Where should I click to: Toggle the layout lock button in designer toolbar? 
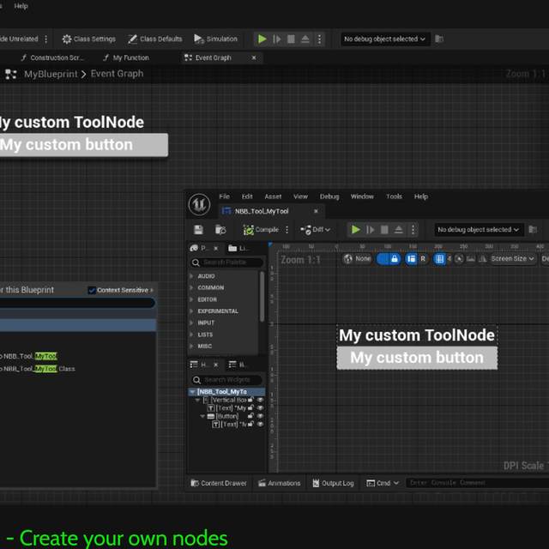coord(389,259)
